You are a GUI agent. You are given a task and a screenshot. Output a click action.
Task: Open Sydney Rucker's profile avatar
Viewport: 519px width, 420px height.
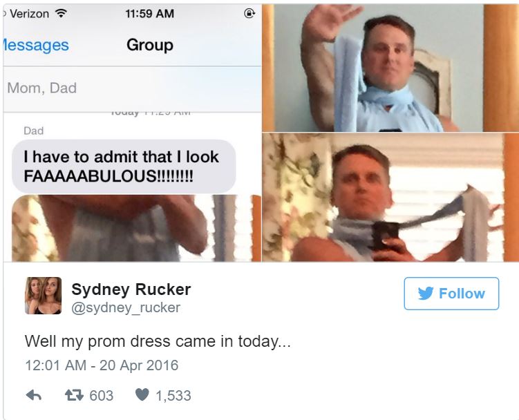[43, 296]
